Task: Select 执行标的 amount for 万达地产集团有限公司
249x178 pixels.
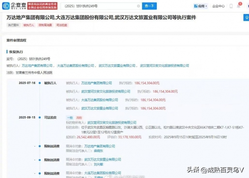Action: pyautogui.click(x=147, y=83)
